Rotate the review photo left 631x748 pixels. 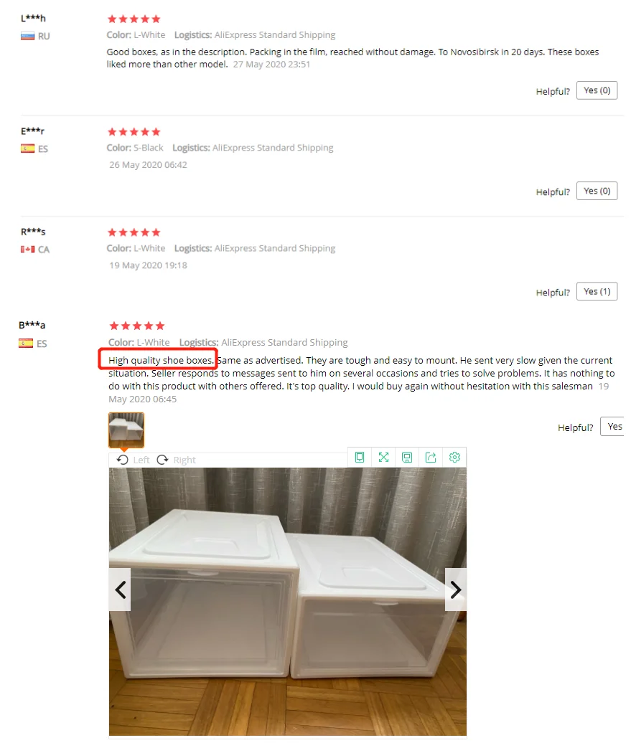134,460
